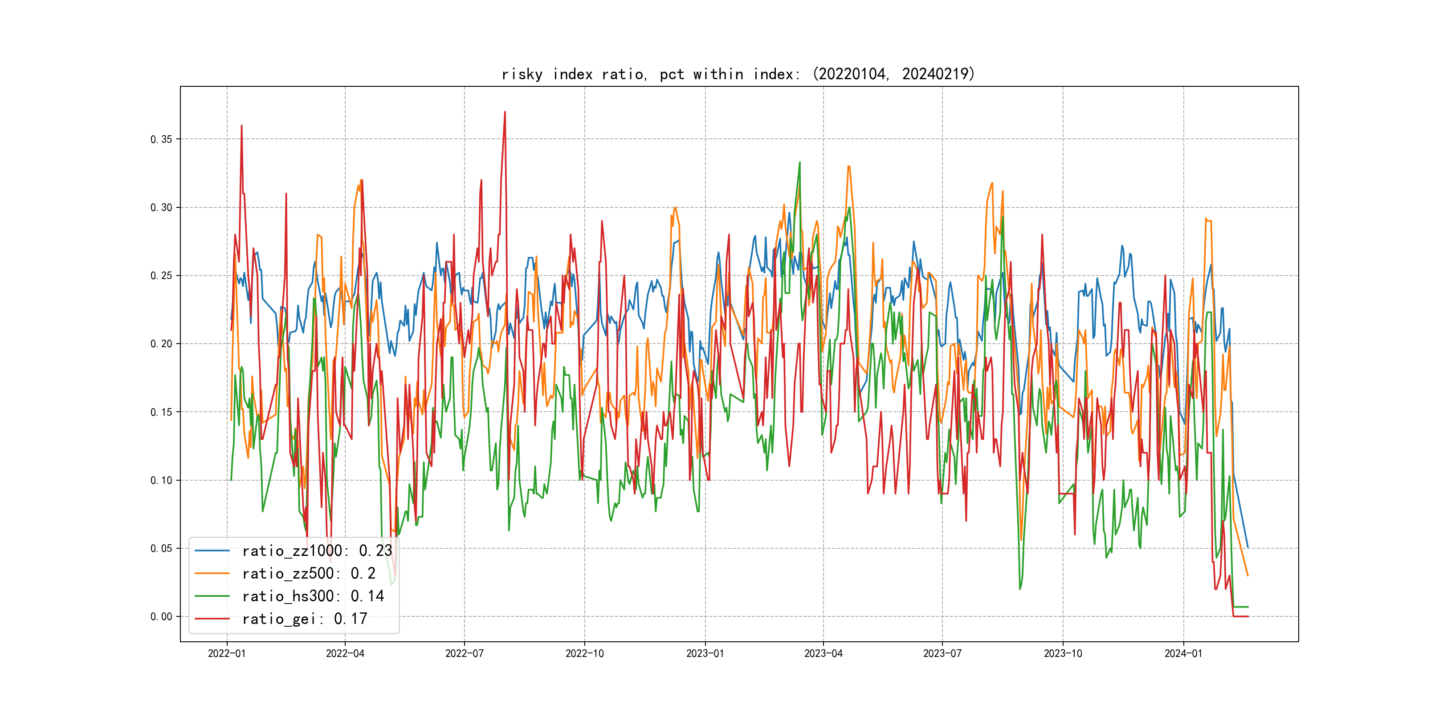Image resolution: width=1443 pixels, height=721 pixels.
Task: Select the 'ratio_hs300: 0.14' legend label
Action: [x=313, y=596]
